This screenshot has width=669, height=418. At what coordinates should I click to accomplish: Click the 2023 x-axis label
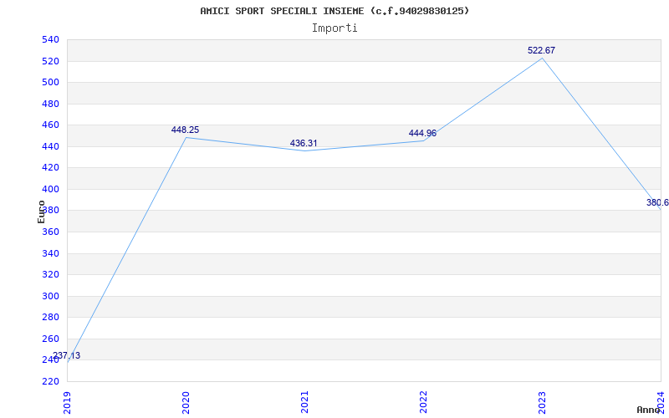(542, 403)
